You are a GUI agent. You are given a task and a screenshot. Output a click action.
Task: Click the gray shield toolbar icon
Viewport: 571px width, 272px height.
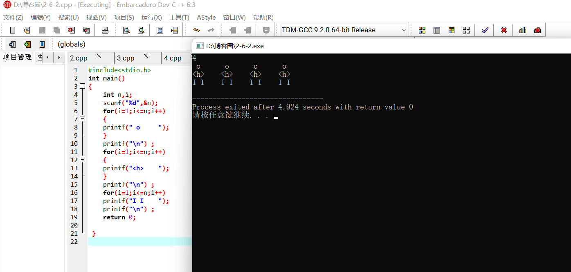click(266, 30)
